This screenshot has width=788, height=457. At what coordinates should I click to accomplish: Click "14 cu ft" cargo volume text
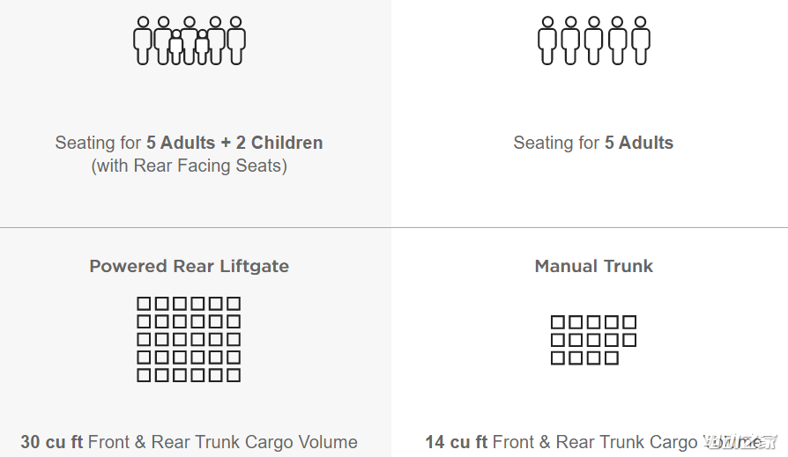pyautogui.click(x=457, y=442)
